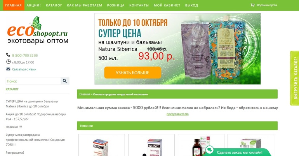The image size is (299, 156).
Task: Open the Каталог menu item
Action: [54, 5]
